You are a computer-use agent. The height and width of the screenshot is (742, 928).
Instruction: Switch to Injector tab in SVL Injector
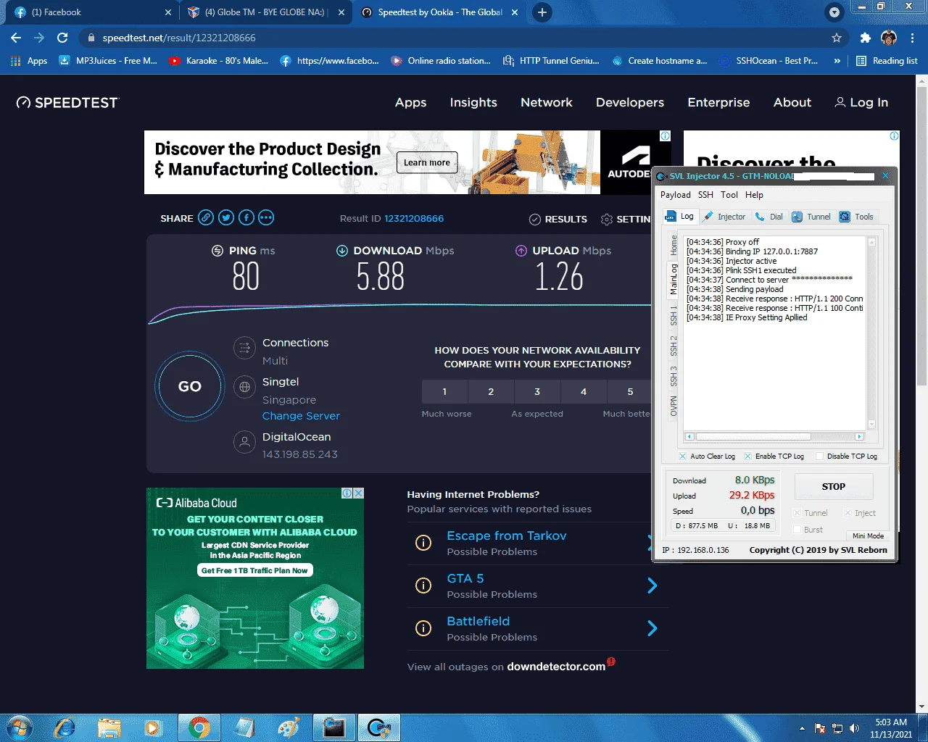tap(724, 217)
